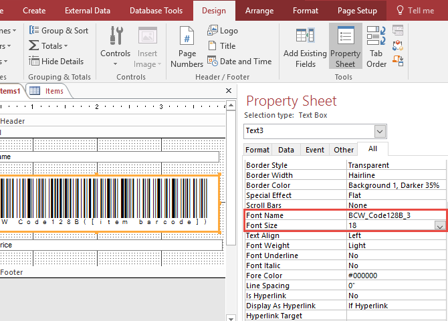Click the Line Spacing value field
Screen dimensions: 448x321
click(x=396, y=286)
